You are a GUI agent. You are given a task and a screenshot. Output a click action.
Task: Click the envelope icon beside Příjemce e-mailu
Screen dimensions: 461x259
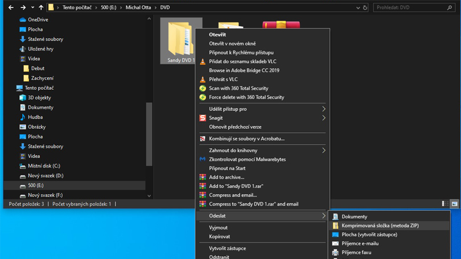335,244
